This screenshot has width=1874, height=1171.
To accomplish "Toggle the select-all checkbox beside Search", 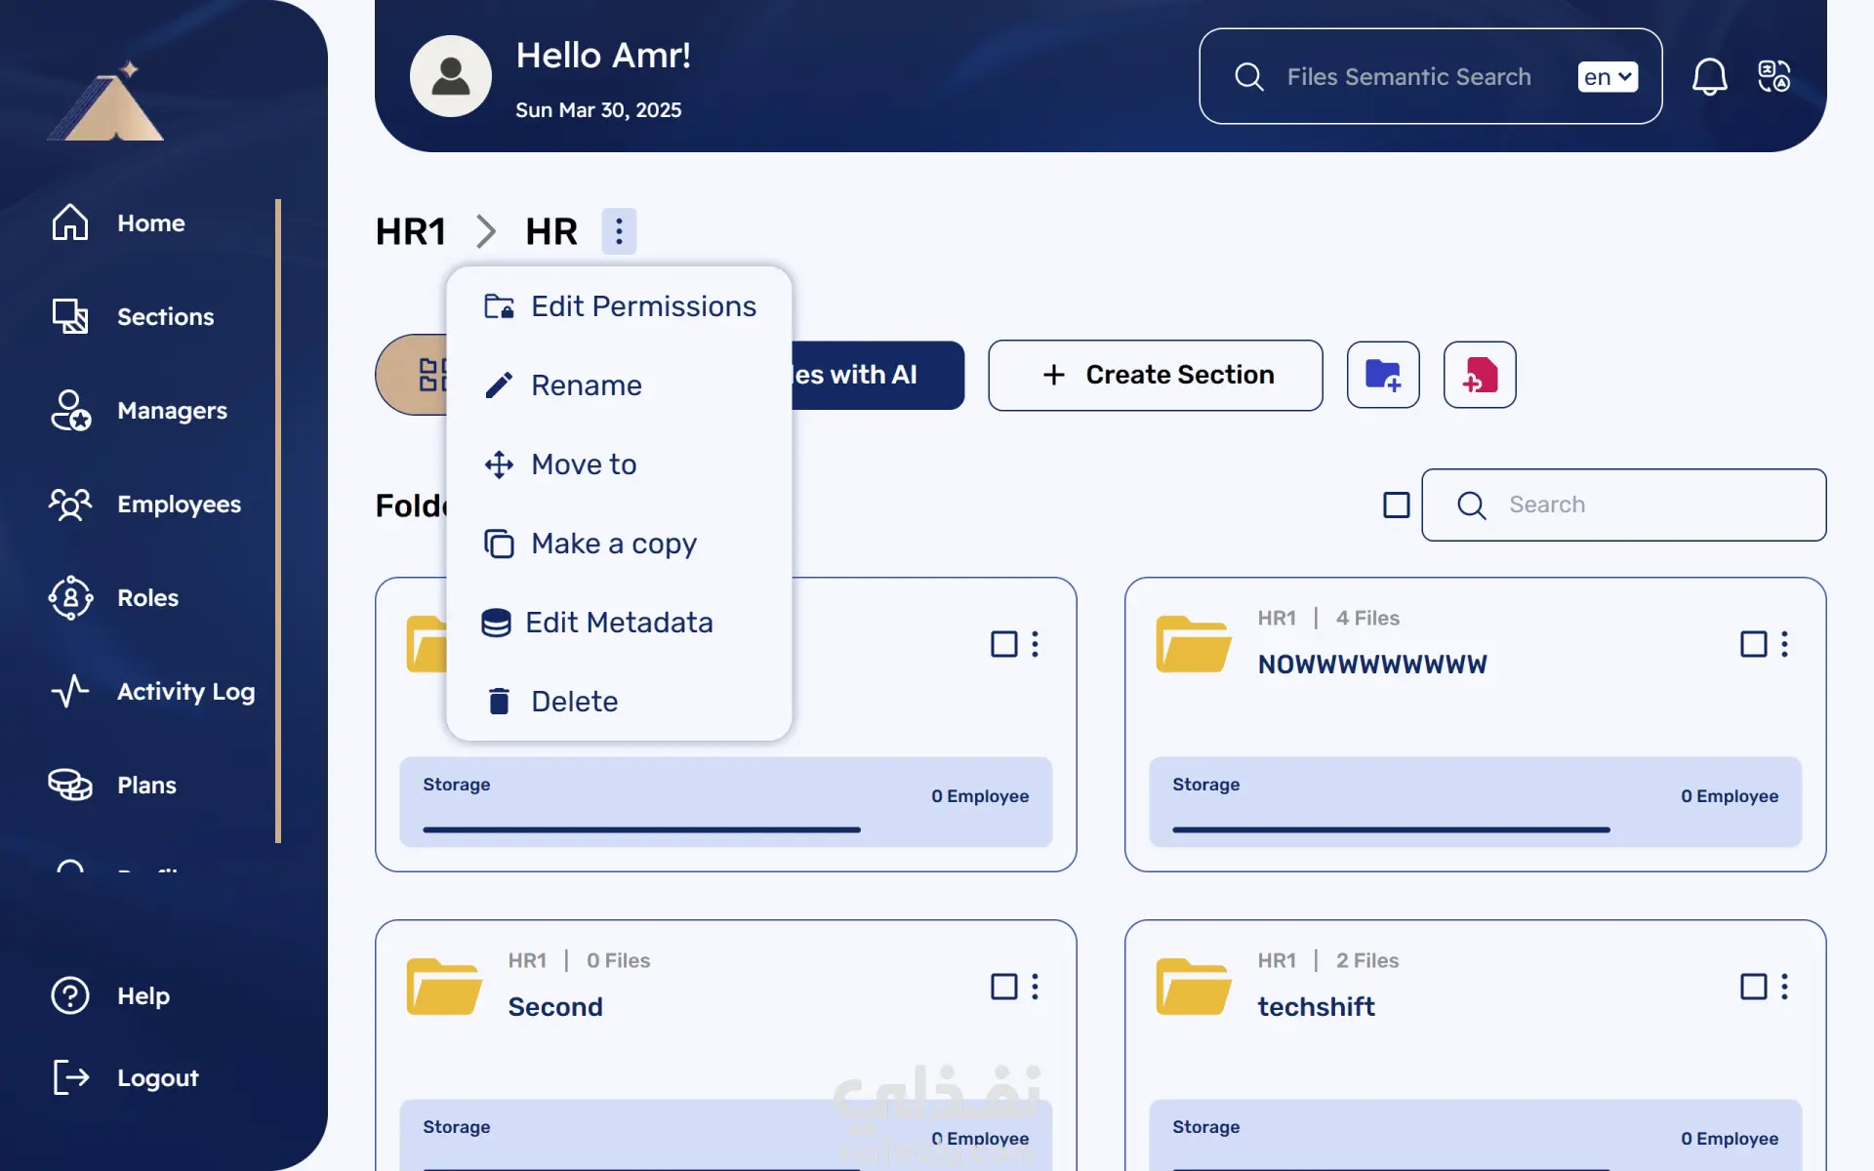I will [1396, 505].
